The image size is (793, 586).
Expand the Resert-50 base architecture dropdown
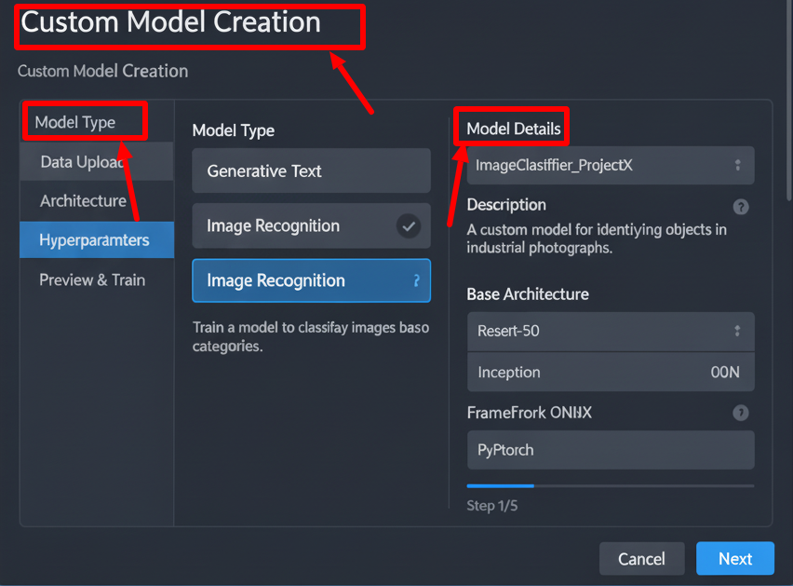pyautogui.click(x=737, y=331)
